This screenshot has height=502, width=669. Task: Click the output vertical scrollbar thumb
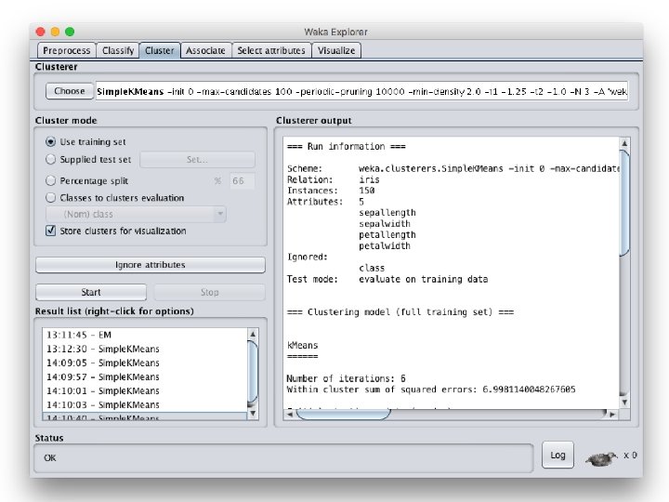pyautogui.click(x=624, y=203)
